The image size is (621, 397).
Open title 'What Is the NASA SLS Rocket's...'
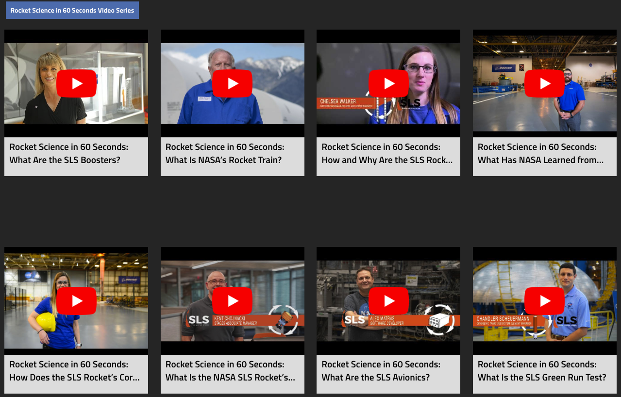(230, 371)
